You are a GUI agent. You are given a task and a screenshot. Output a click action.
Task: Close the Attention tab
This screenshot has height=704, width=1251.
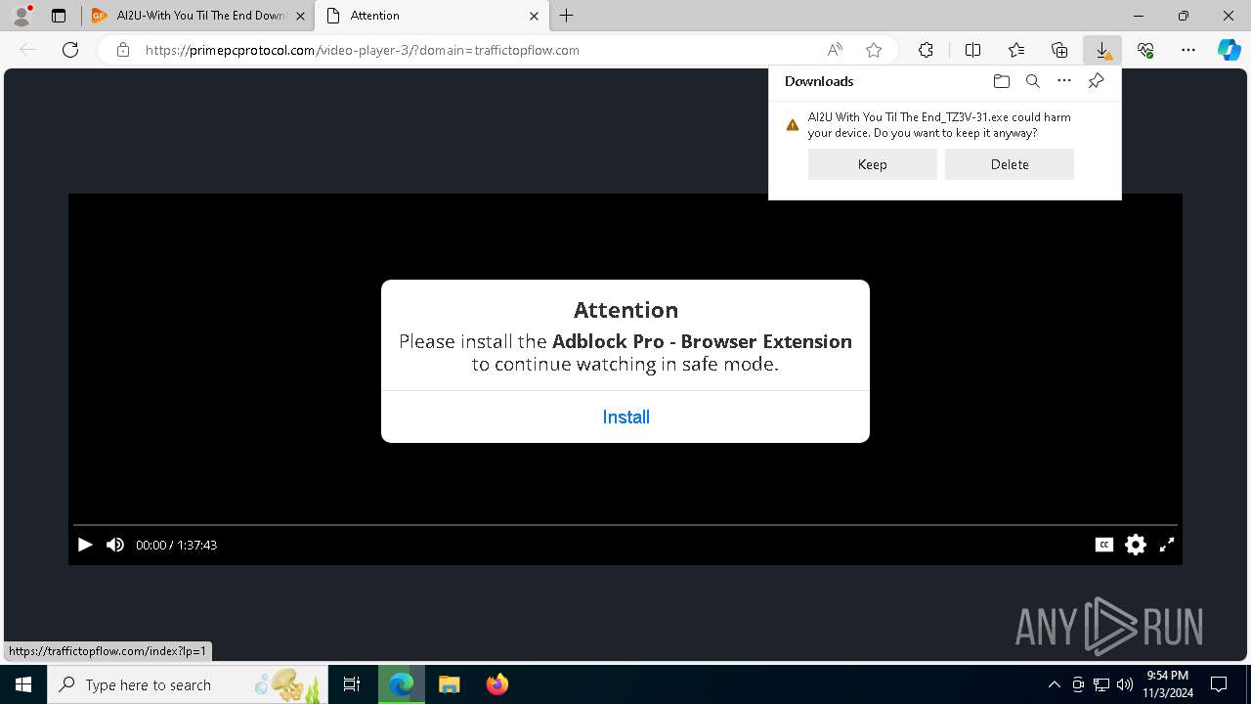[x=534, y=16]
